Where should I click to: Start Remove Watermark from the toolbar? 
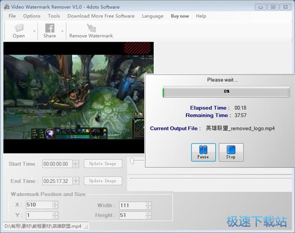coord(91,31)
